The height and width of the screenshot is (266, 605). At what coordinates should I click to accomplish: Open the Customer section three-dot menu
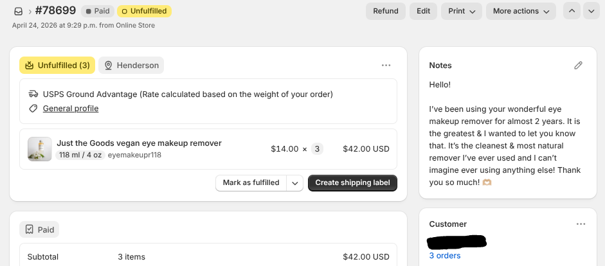[581, 224]
